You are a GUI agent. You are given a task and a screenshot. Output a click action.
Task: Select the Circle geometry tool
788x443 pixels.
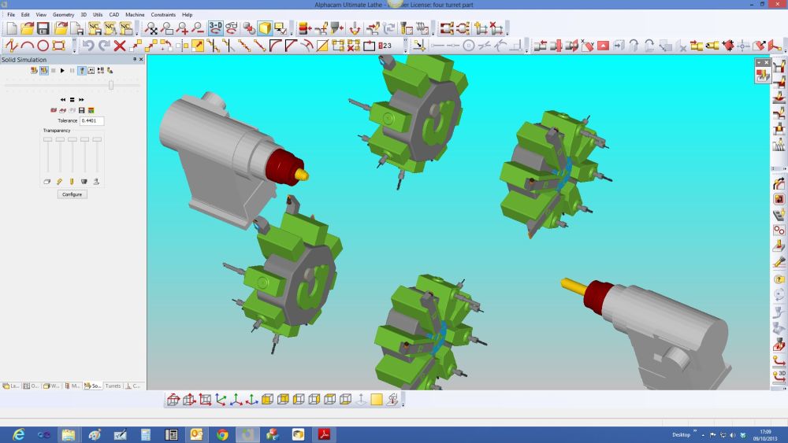43,46
